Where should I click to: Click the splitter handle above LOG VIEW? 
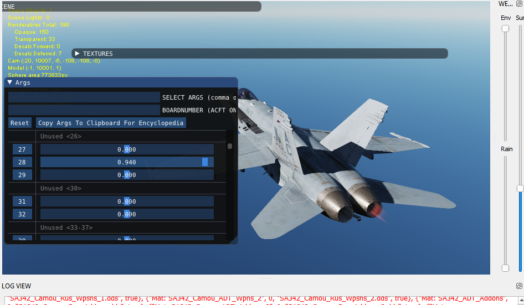(x=266, y=278)
